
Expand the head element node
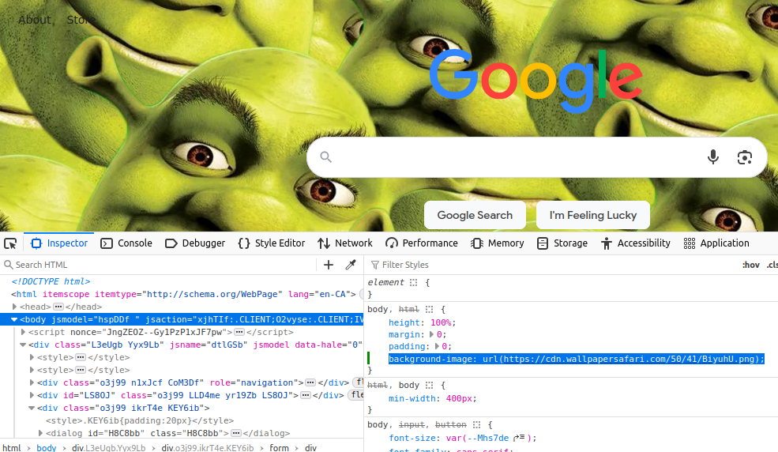(14, 307)
